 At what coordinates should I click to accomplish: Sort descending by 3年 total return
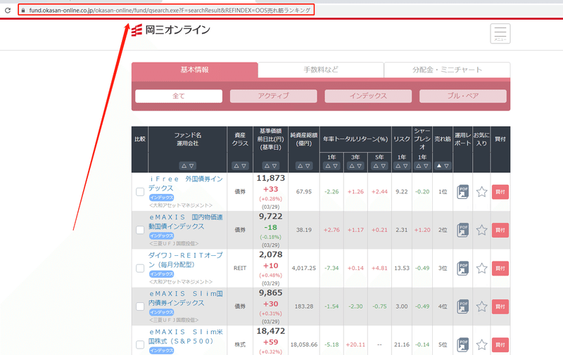point(359,166)
